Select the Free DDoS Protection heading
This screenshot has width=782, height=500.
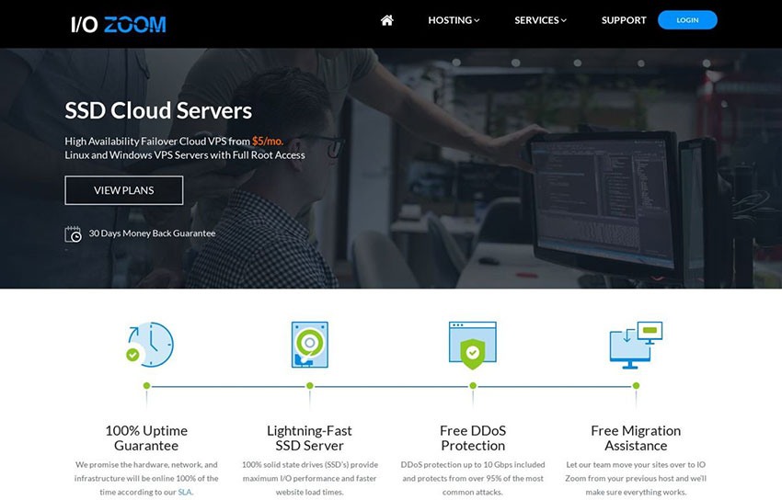point(473,437)
